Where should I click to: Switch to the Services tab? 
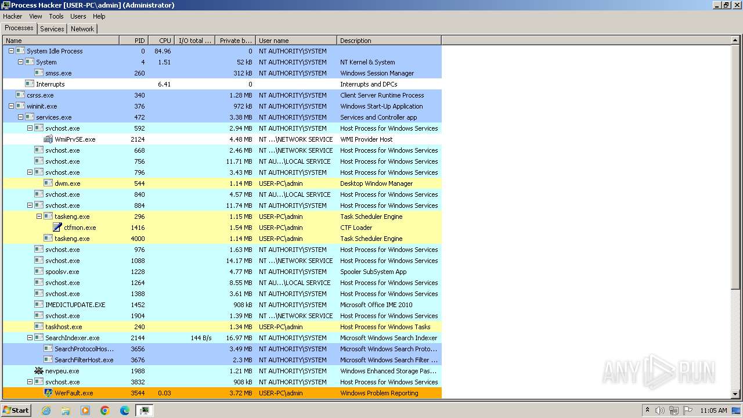click(x=52, y=29)
